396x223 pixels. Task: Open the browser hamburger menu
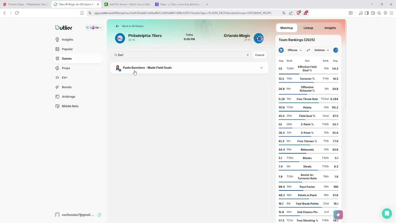point(391,13)
